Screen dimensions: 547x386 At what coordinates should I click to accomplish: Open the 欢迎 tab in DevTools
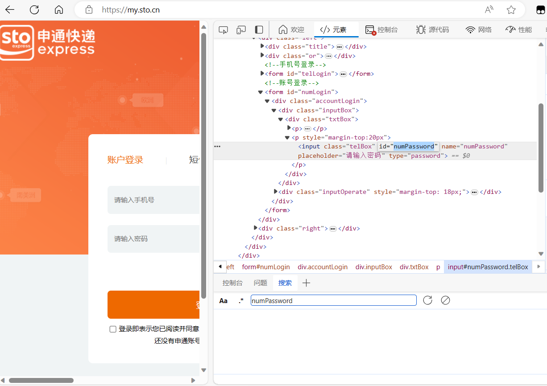[291, 29]
